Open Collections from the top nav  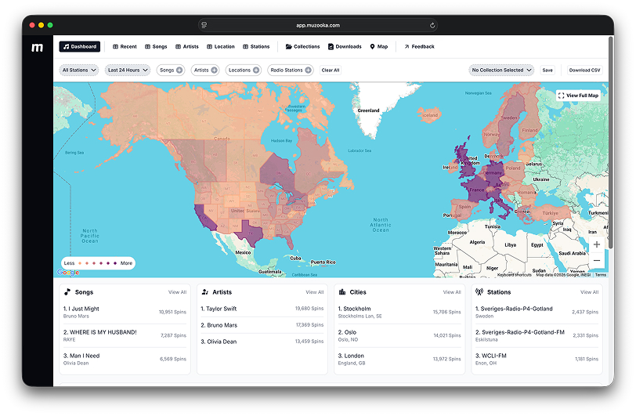tap(302, 47)
